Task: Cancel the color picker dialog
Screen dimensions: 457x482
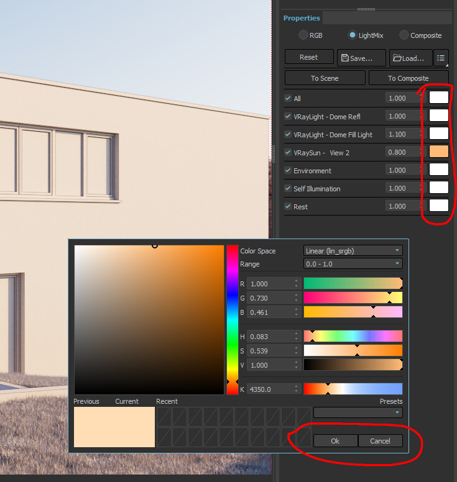Action: pyautogui.click(x=381, y=441)
